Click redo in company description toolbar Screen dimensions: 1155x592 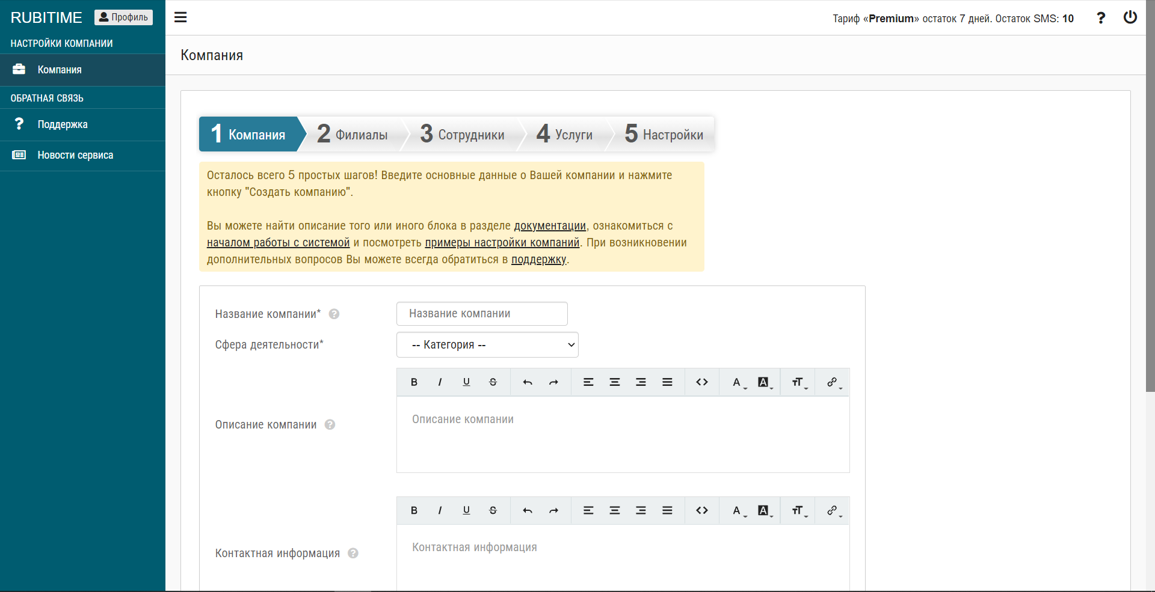click(x=553, y=382)
